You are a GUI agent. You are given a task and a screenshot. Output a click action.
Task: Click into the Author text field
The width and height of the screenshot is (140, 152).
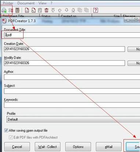pos(72,77)
